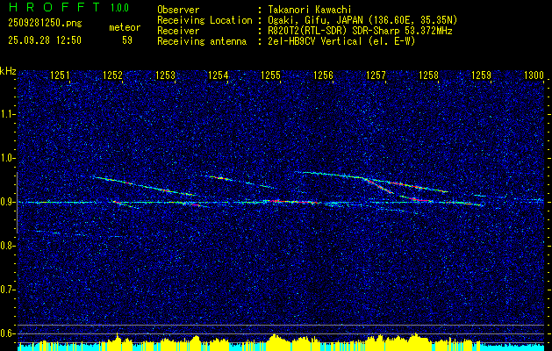The height and width of the screenshot is (351, 552).
Task: Click the Ogaki, Gifu receiving location text
Action: (364, 20)
